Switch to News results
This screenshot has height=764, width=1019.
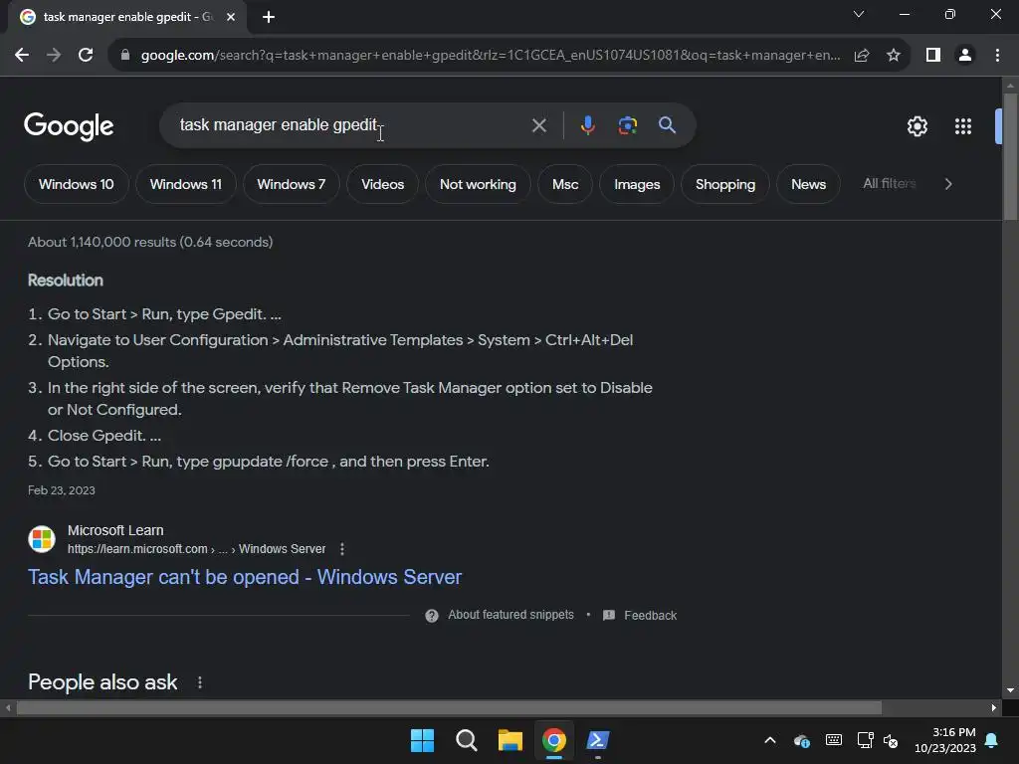[x=808, y=184]
